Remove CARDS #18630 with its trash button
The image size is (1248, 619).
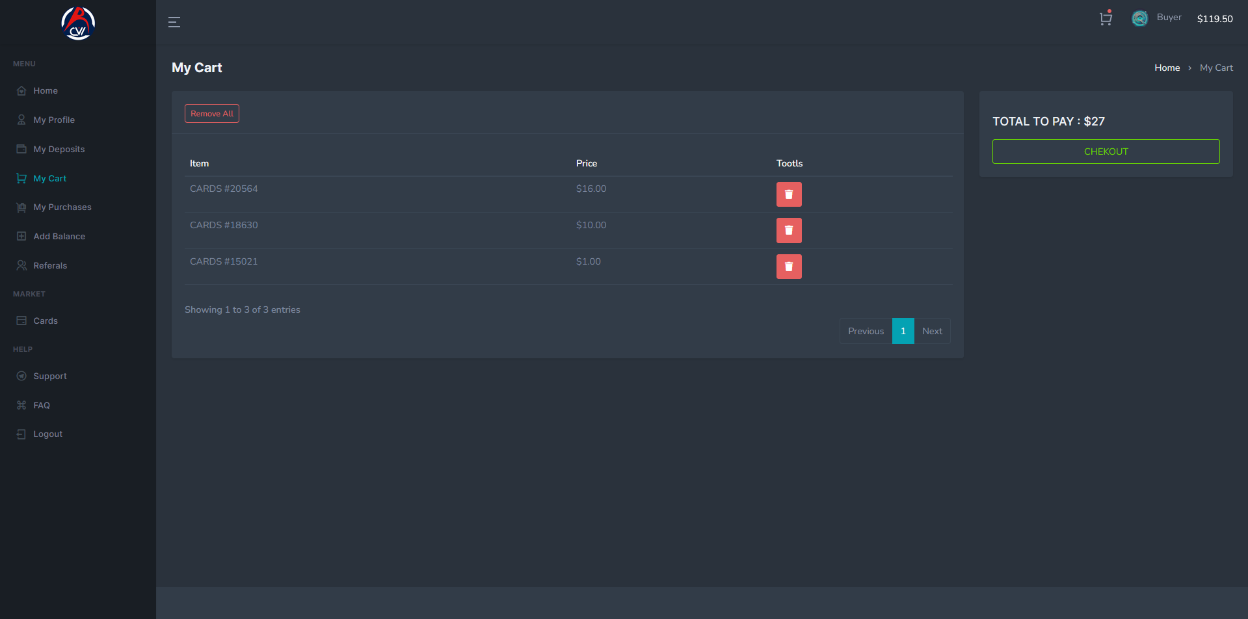[789, 230]
